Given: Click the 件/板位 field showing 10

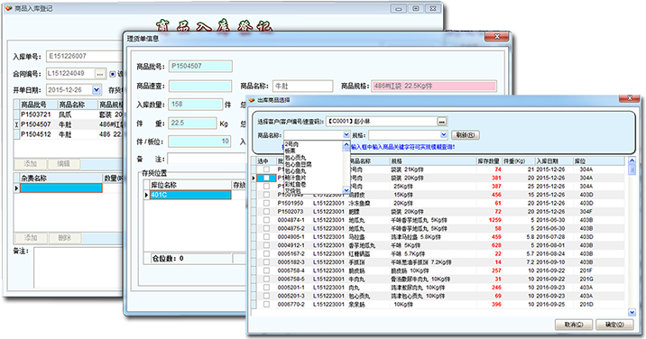Looking at the screenshot, I should [199, 142].
